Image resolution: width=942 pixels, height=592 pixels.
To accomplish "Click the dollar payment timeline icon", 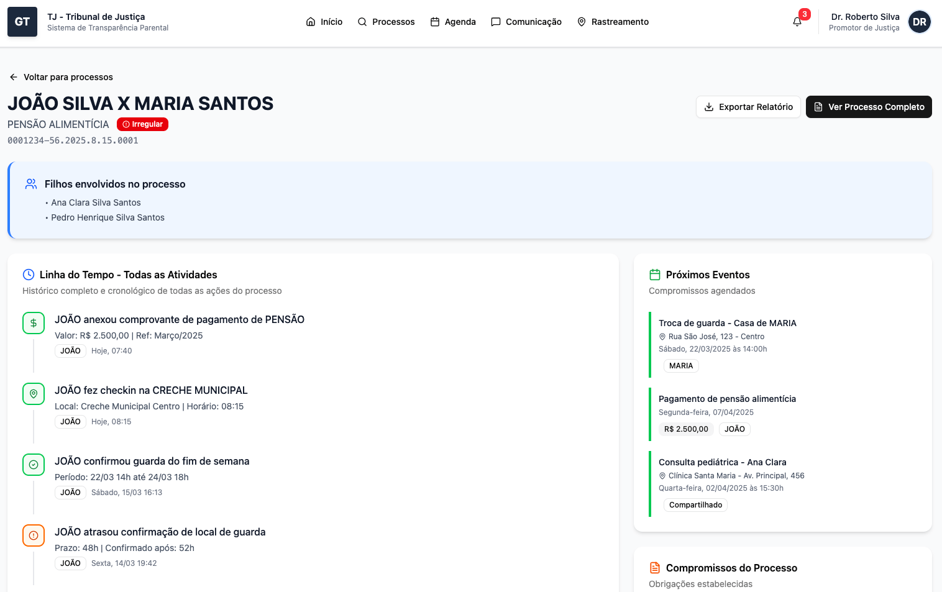I will pos(34,323).
